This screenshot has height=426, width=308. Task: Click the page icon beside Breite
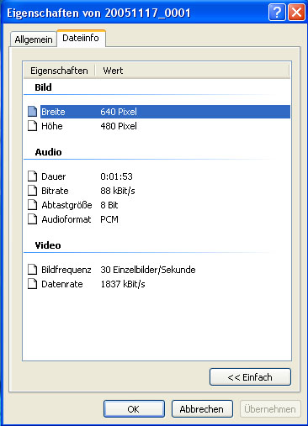coord(32,112)
